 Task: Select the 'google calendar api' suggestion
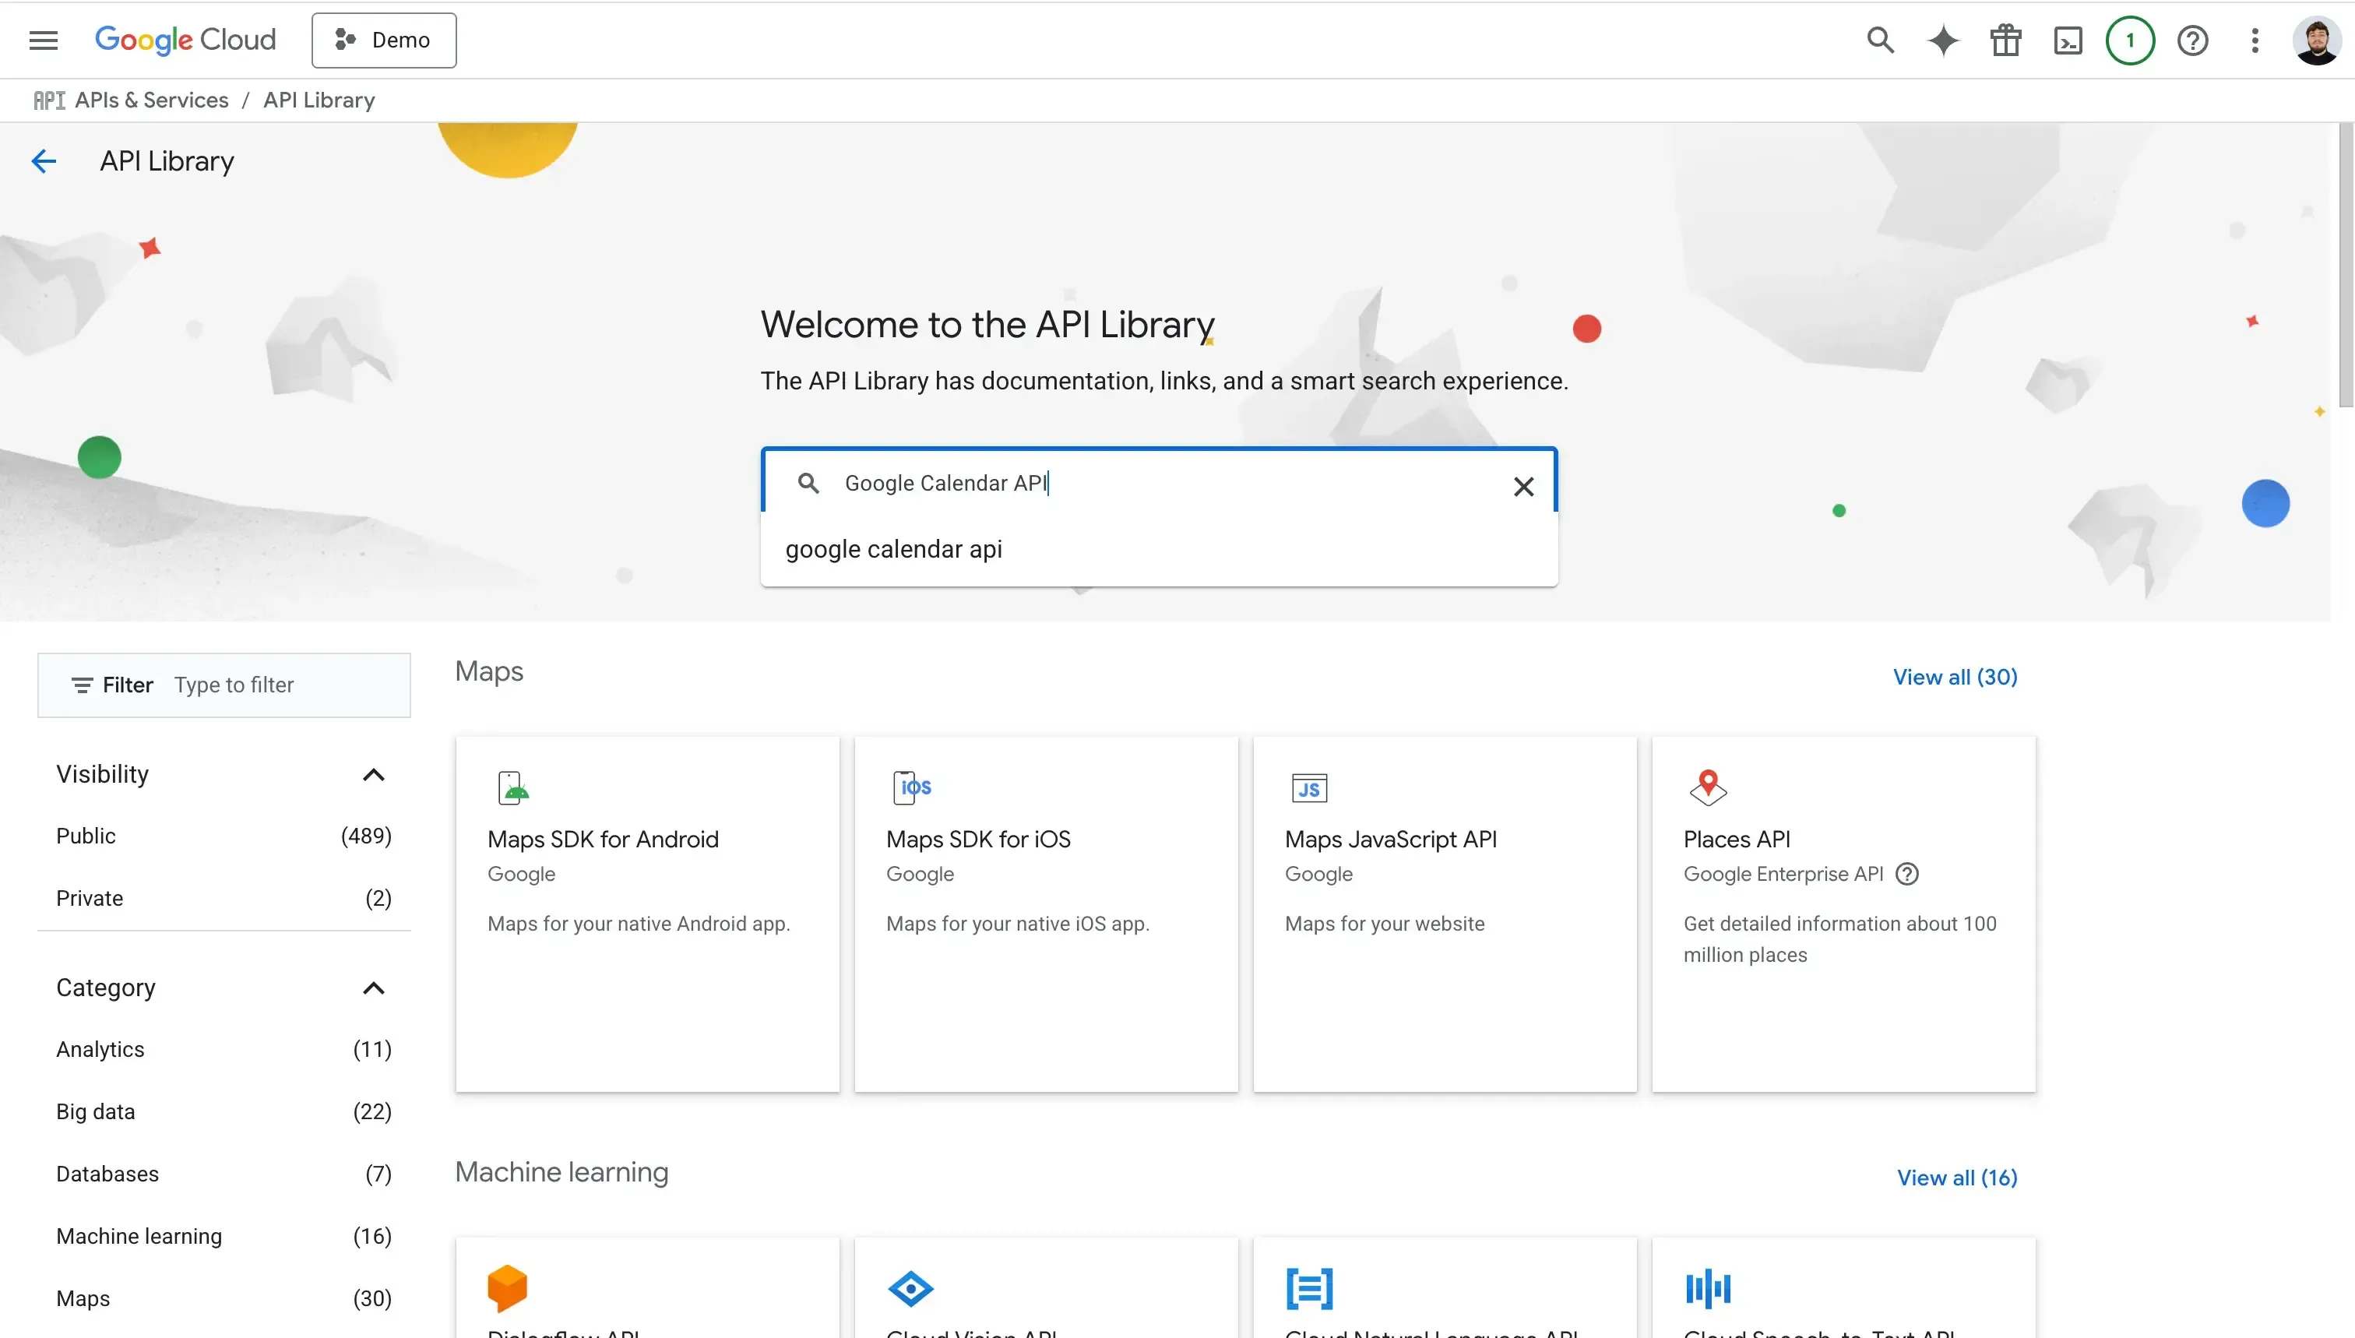tap(1159, 548)
